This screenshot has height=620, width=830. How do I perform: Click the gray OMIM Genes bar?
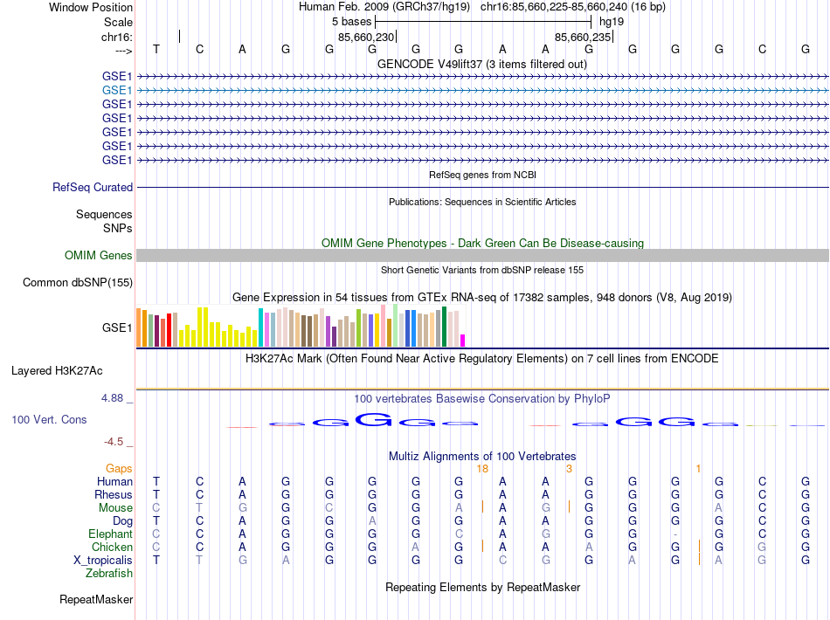click(x=482, y=256)
